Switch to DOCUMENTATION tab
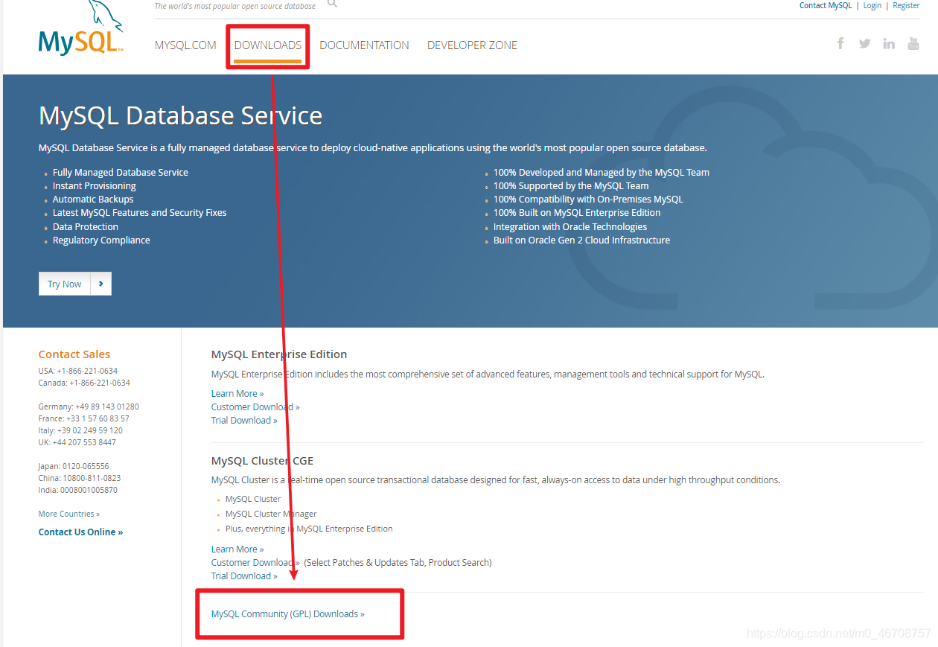 coord(364,45)
